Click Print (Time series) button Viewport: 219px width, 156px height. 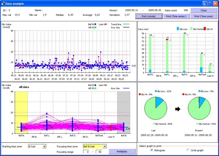176,16
